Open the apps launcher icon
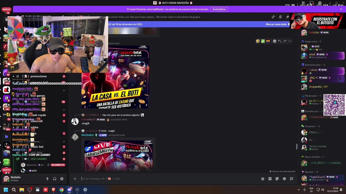 point(292,179)
